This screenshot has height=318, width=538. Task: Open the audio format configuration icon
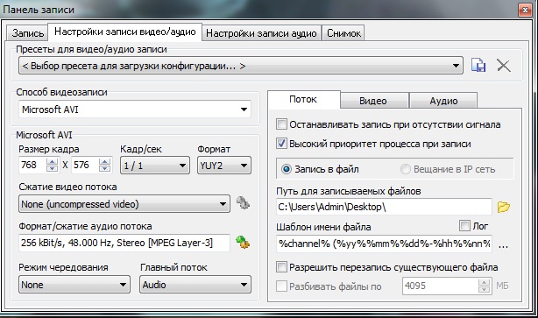243,242
